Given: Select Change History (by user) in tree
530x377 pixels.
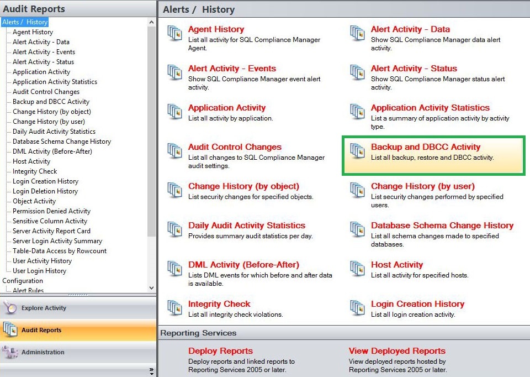Looking at the screenshot, I should click(49, 122).
